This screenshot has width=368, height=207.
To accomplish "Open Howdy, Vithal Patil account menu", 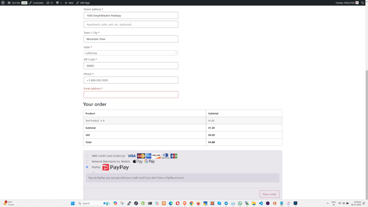I will (347, 3).
